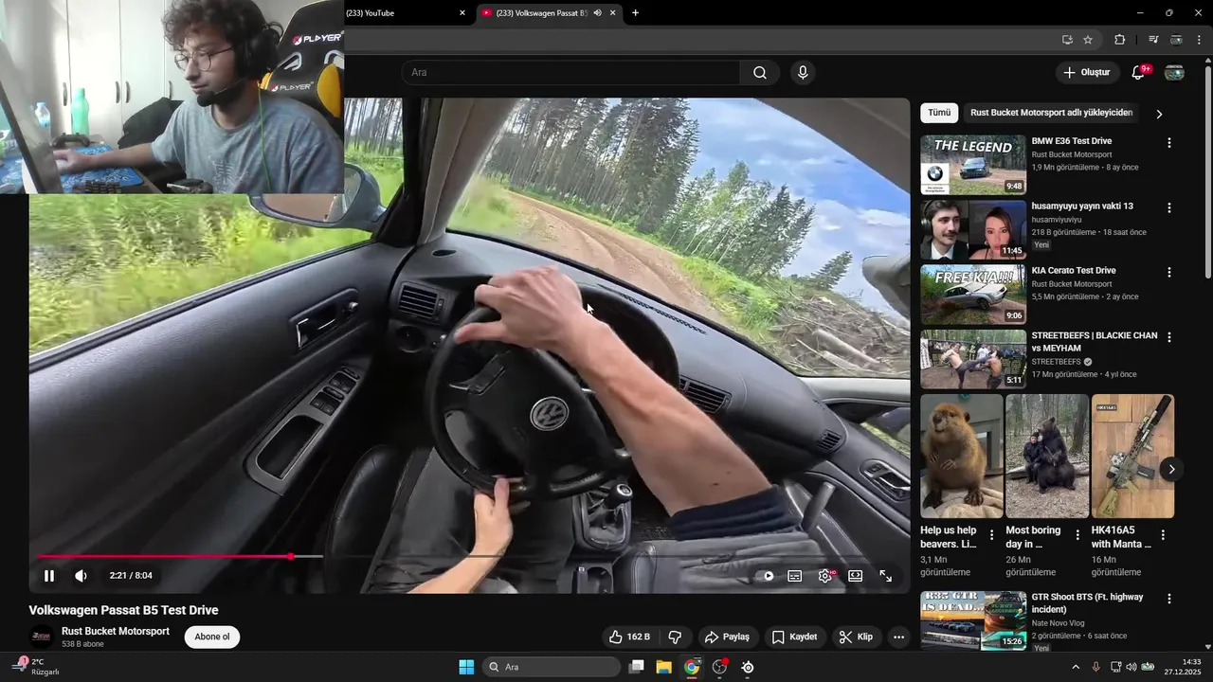Bookmark this page with star icon
1213x682 pixels.
pos(1088,40)
